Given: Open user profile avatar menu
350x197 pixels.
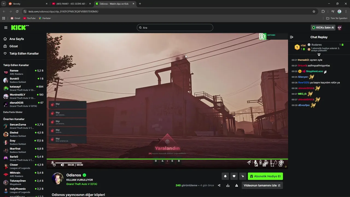Looking at the screenshot, I should click(x=340, y=28).
